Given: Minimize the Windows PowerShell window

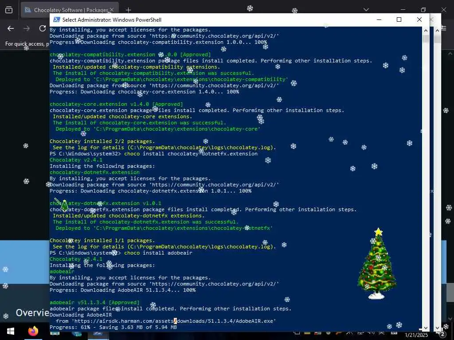Looking at the screenshot, I should tap(379, 19).
